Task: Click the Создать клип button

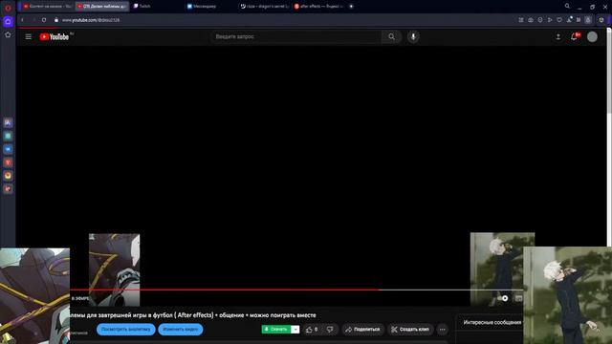Action: pos(410,330)
